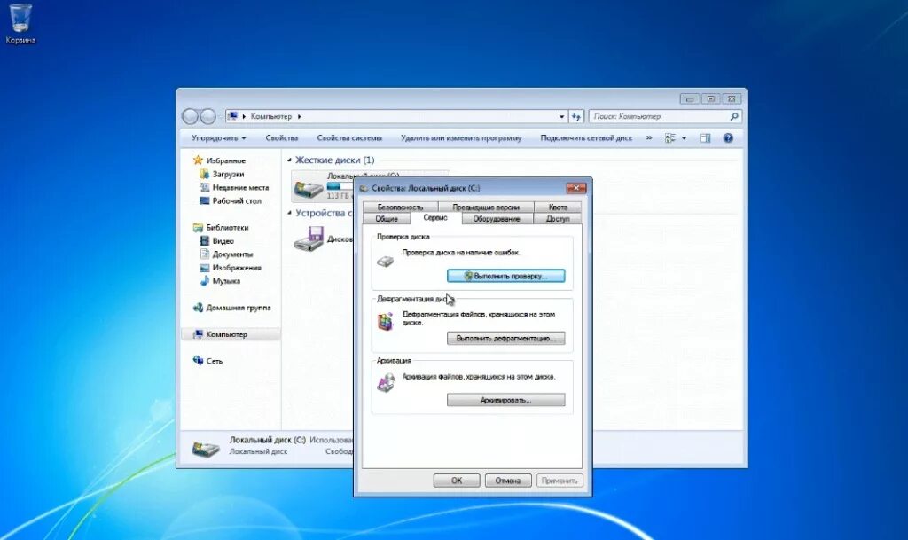
Task: Click the defragmentation icon in properties dialog
Action: click(386, 321)
